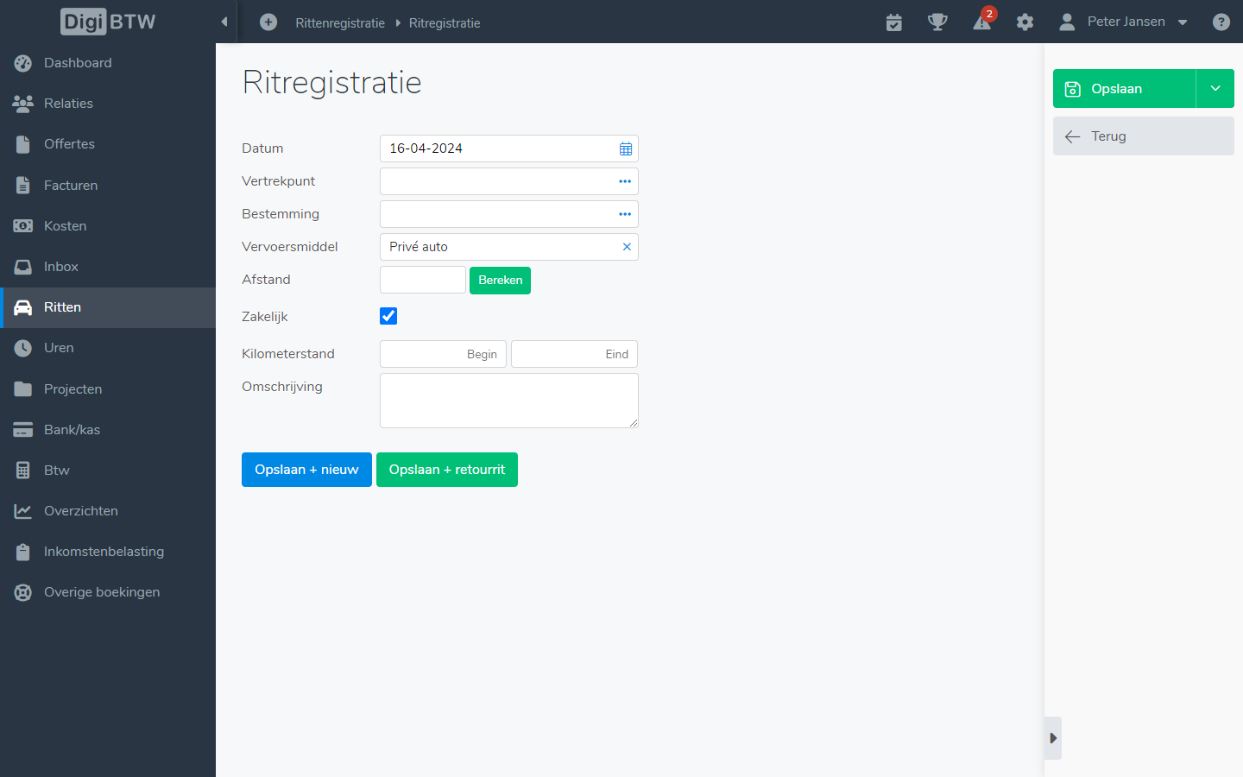Open the Datum calendar picker icon
Viewport: 1243px width, 777px height.
626,148
